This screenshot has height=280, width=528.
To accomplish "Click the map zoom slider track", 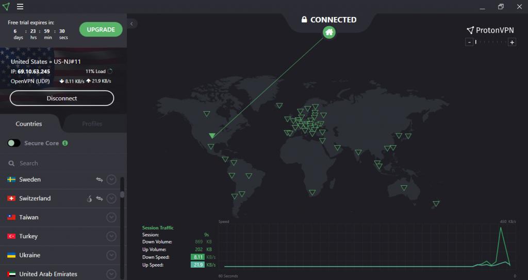I will pyautogui.click(x=491, y=42).
